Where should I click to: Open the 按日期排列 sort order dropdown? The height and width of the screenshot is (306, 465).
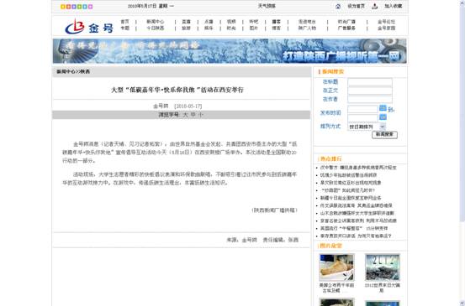[367, 127]
